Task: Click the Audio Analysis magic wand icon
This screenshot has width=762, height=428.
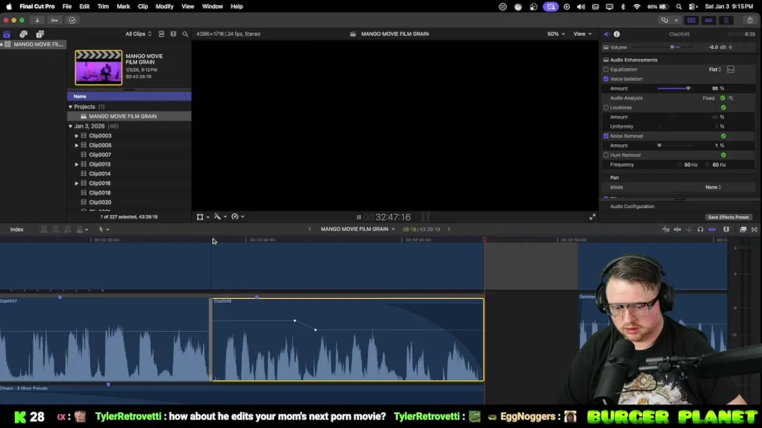Action: 731,98
